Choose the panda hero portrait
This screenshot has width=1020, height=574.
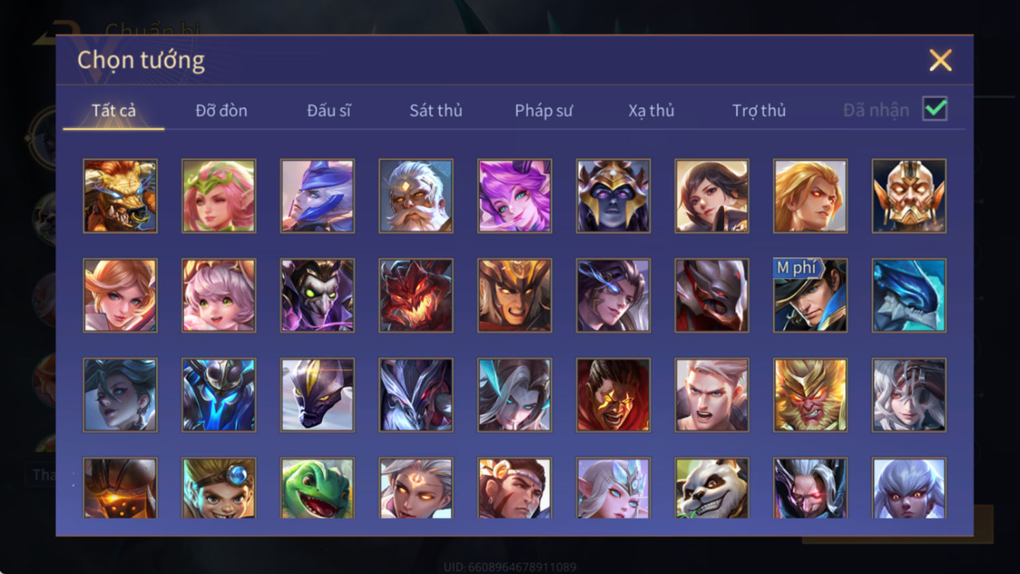click(x=712, y=488)
